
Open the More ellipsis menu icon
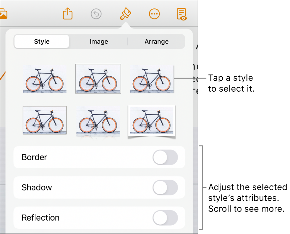pyautogui.click(x=154, y=14)
